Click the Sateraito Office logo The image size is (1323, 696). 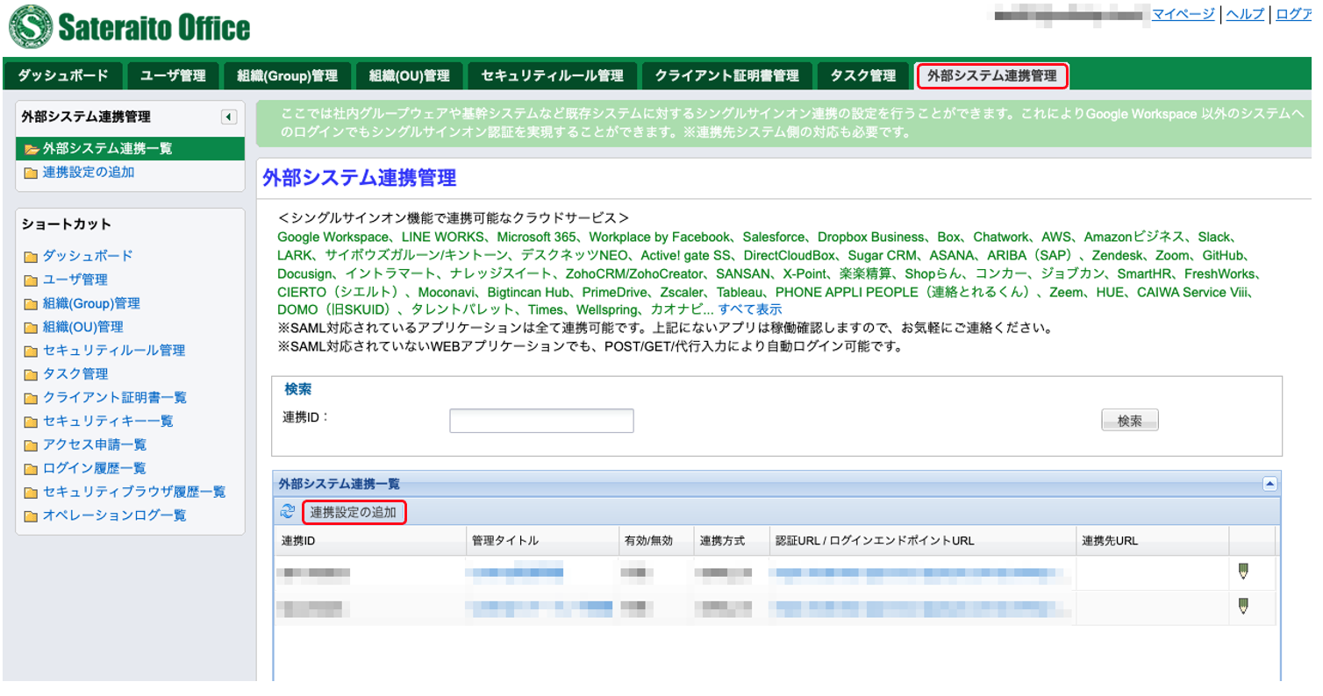click(130, 27)
